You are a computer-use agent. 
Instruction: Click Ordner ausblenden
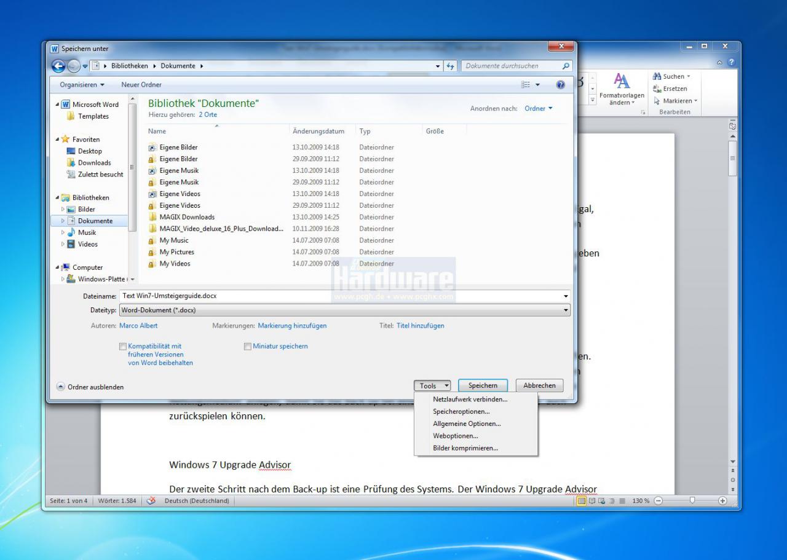point(90,387)
